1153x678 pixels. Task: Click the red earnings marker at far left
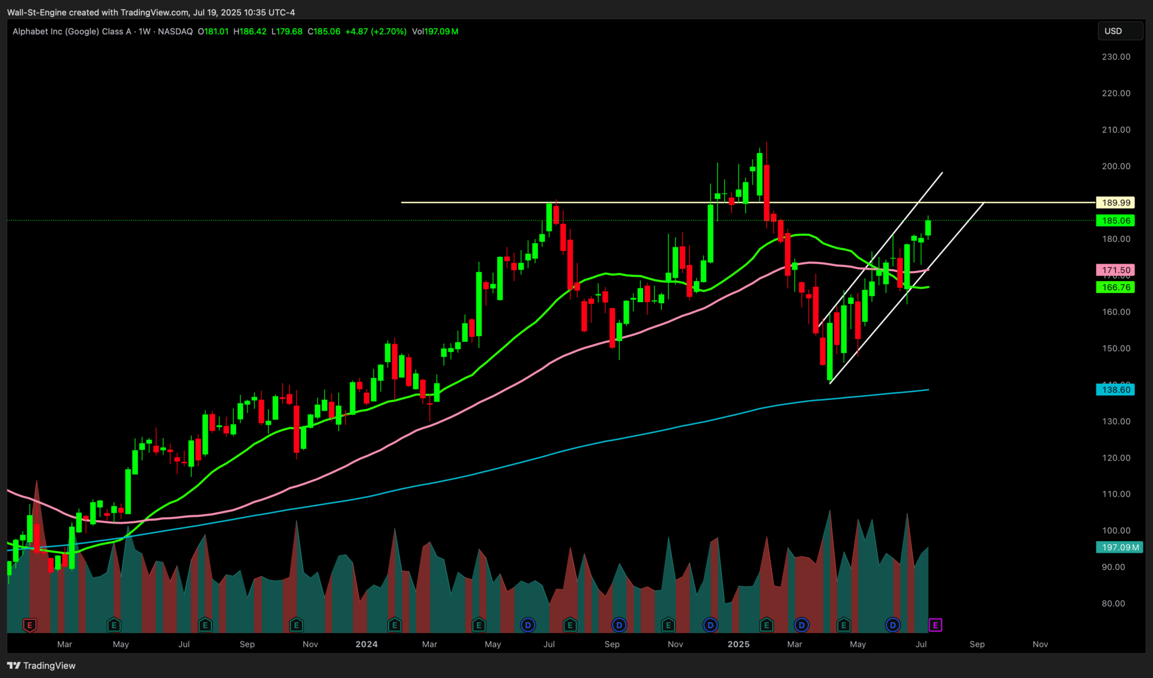[x=29, y=625]
